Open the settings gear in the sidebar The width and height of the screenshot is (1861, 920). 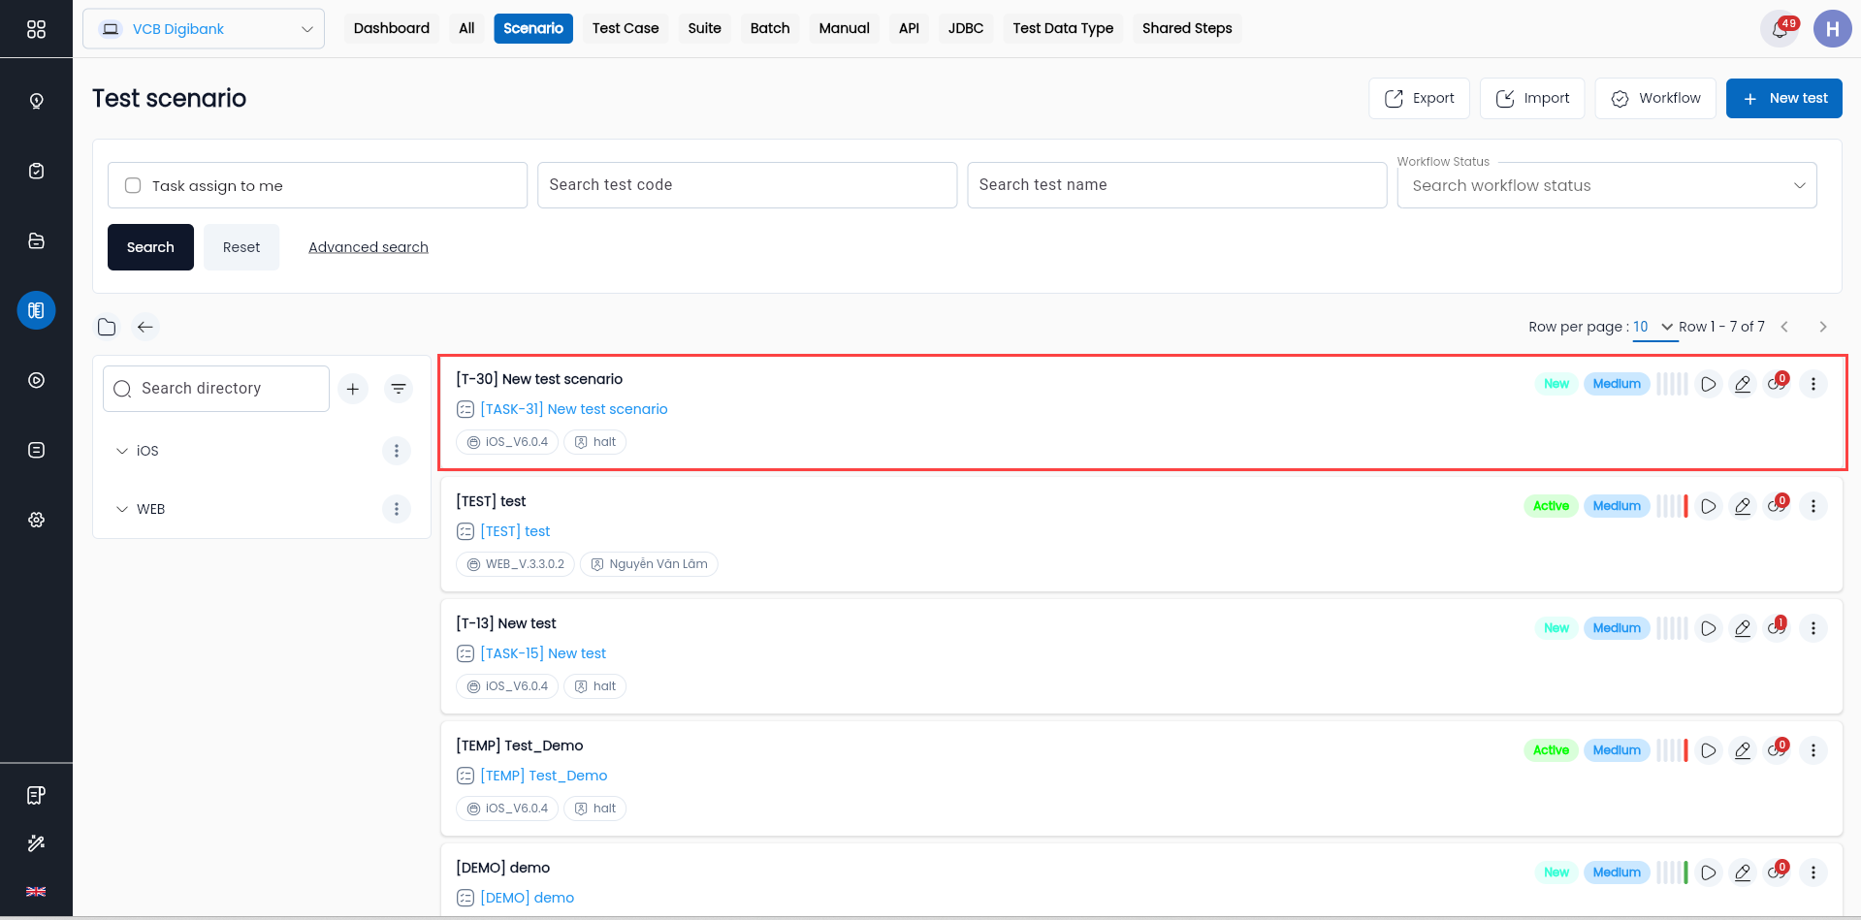point(36,520)
